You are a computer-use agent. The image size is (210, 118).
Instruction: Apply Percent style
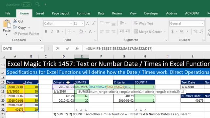(x=181, y=32)
